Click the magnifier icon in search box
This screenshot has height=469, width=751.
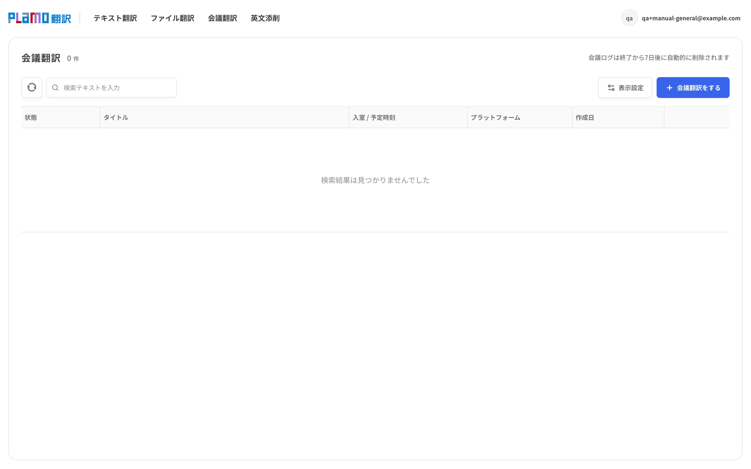tap(55, 88)
